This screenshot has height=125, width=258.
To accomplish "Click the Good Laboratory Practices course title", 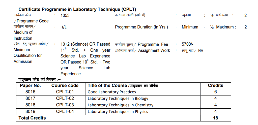I will coord(112,92).
